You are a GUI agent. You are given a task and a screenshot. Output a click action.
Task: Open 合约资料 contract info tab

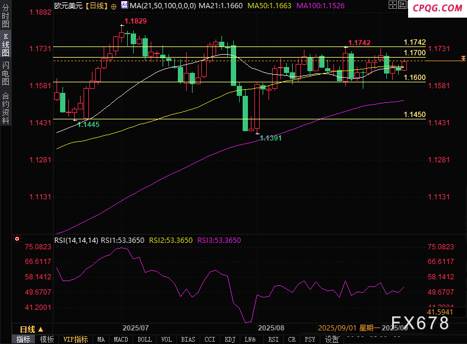[x=5, y=107]
